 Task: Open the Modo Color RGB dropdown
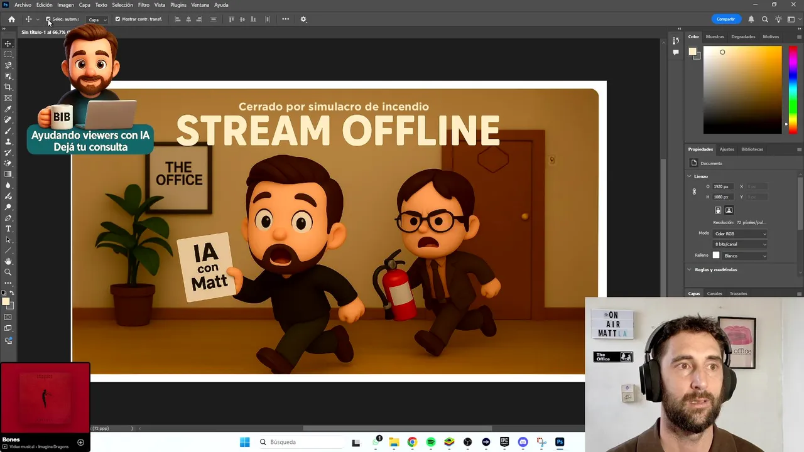click(x=740, y=234)
